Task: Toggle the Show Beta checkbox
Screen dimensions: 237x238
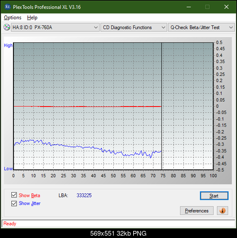Action: (x=14, y=195)
